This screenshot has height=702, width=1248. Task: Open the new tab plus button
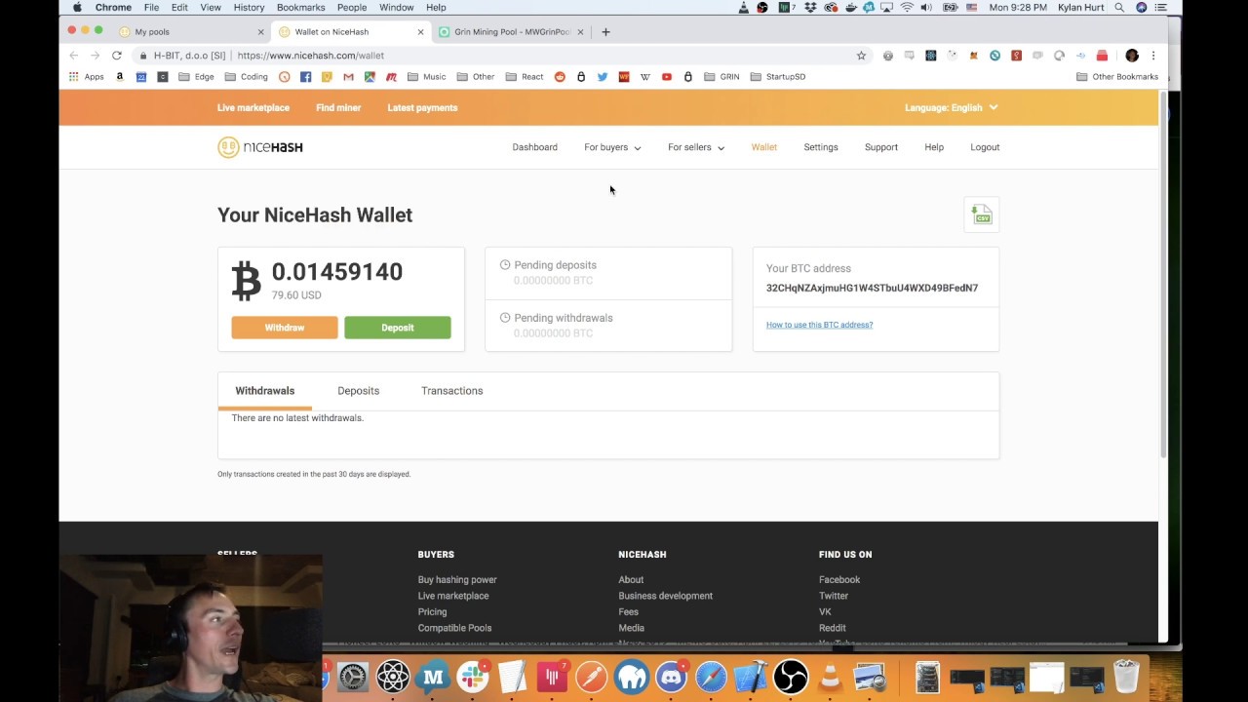click(605, 32)
